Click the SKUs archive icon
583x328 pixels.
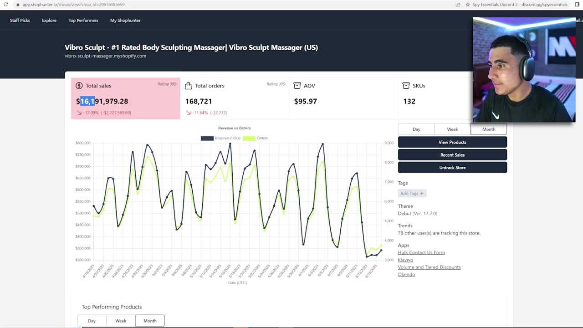click(x=406, y=86)
